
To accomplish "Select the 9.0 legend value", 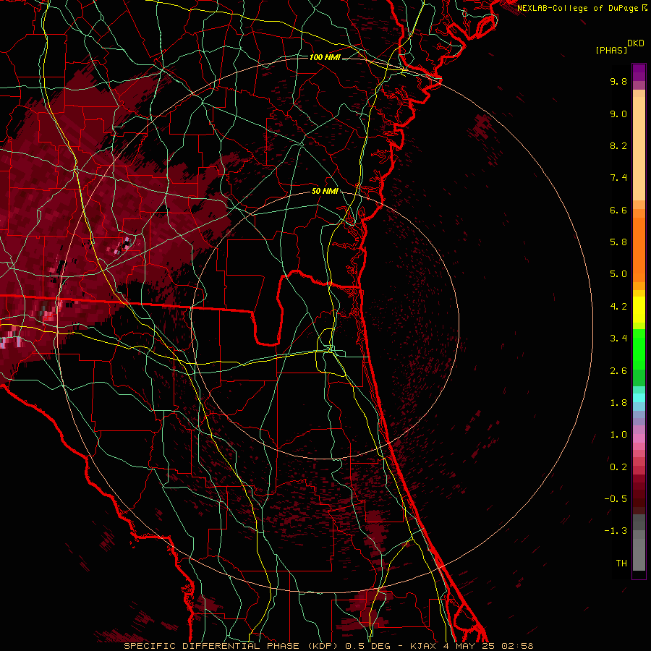I will click(x=618, y=114).
